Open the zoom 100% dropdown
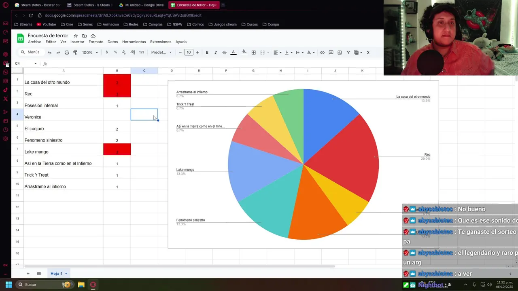Image resolution: width=518 pixels, height=291 pixels. pyautogui.click(x=90, y=53)
